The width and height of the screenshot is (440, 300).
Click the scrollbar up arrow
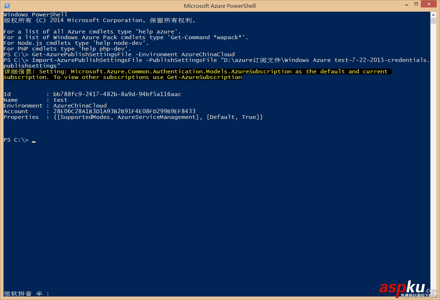click(x=433, y=15)
